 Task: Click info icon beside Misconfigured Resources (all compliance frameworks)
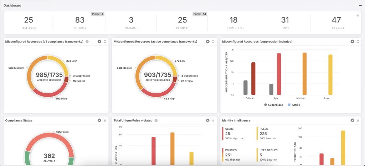pos(87,42)
